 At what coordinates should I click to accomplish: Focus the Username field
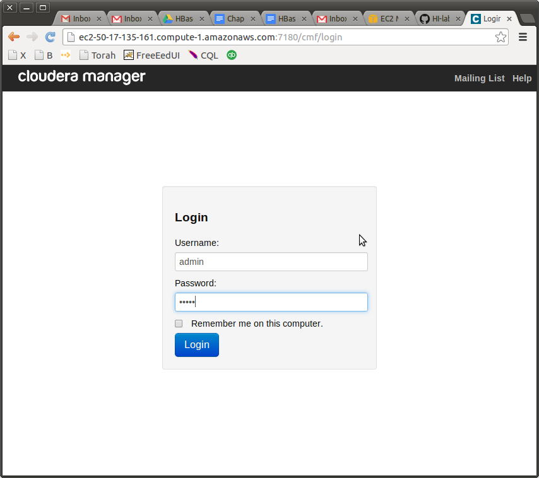click(x=271, y=262)
